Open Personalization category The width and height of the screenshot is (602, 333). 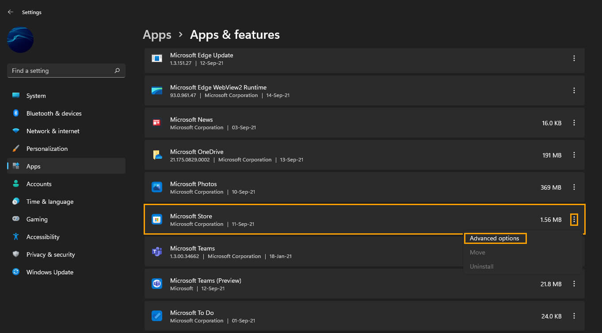(x=66, y=149)
